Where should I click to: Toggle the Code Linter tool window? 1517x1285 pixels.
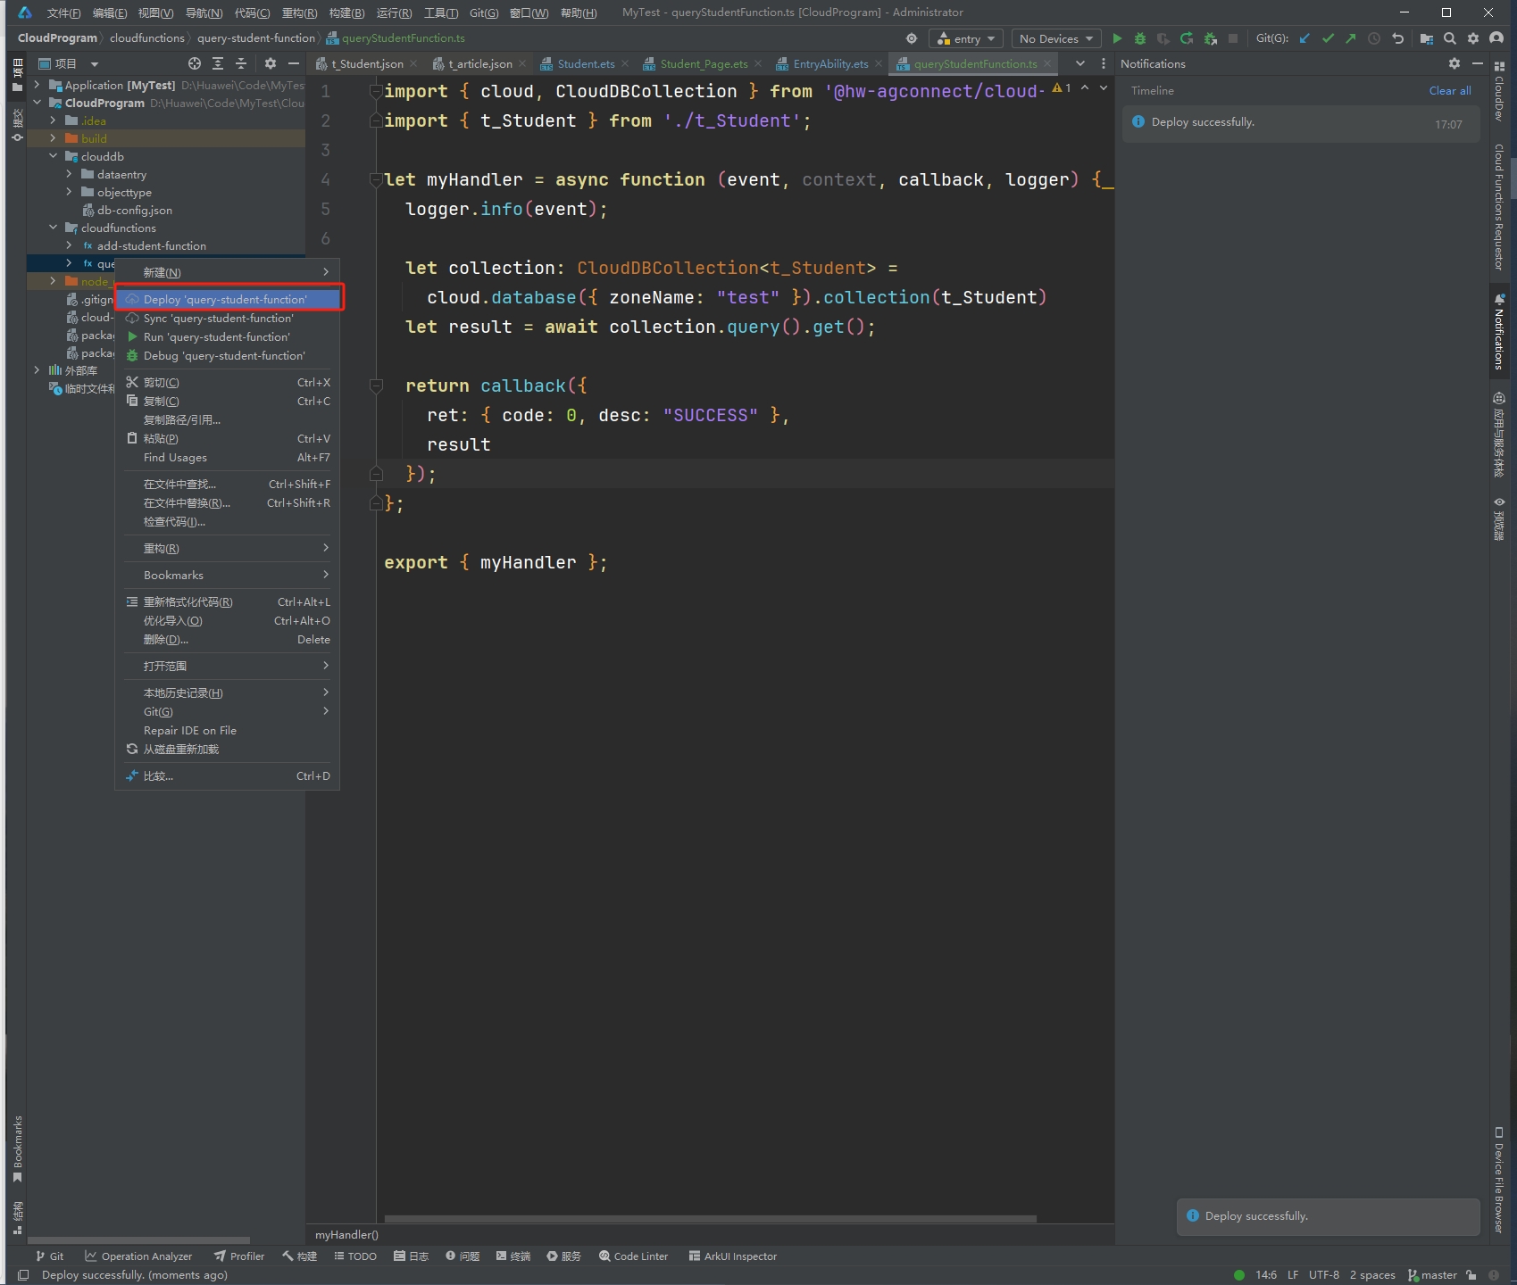click(633, 1256)
